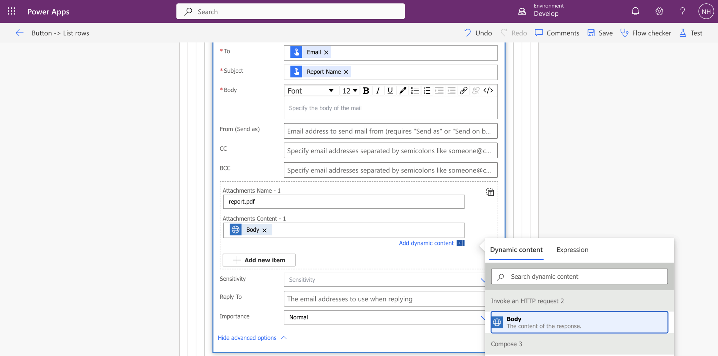Toggle bold formatting in Body
Image resolution: width=718 pixels, height=356 pixels.
[366, 90]
